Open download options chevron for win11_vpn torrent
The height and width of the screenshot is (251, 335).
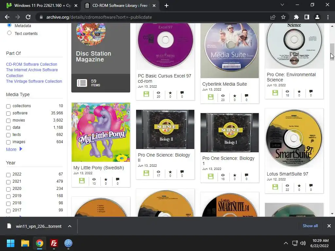(70, 226)
